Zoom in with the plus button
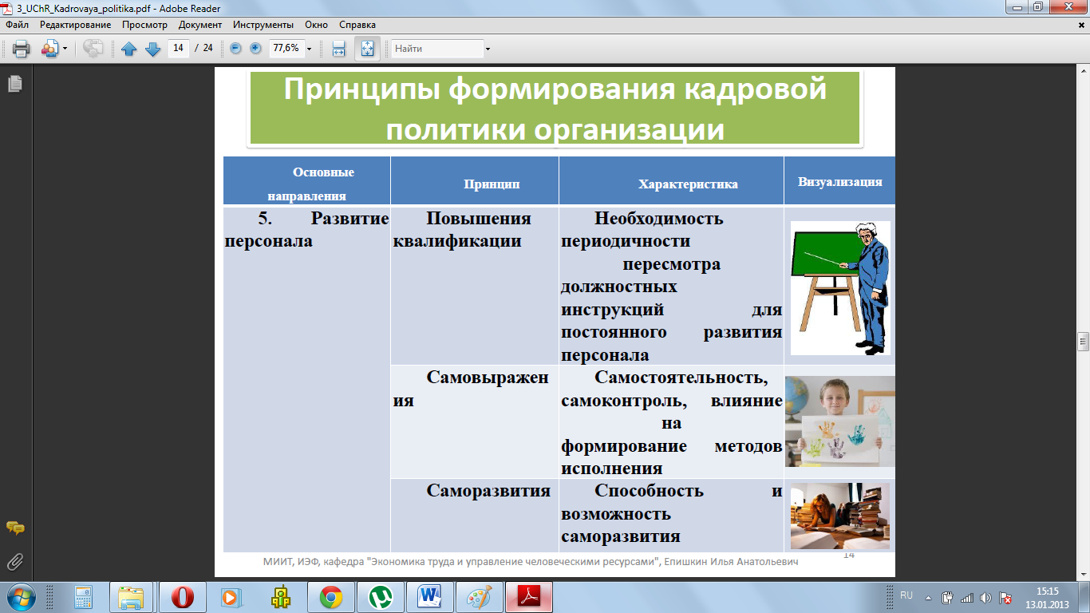The width and height of the screenshot is (1090, 613). click(x=255, y=48)
